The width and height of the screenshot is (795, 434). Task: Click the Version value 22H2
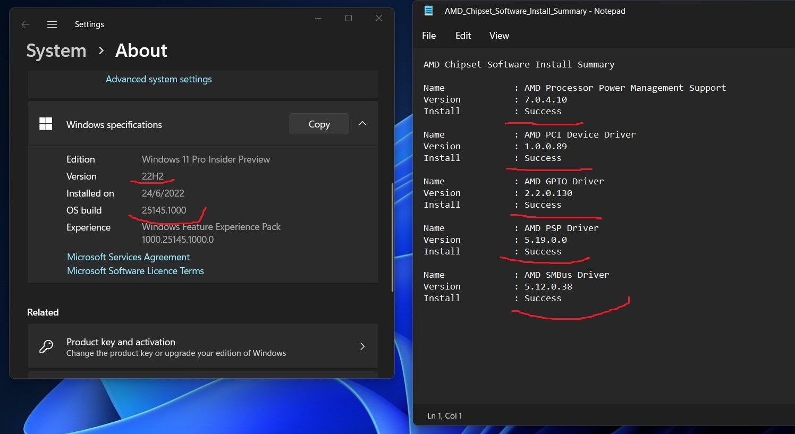(153, 176)
